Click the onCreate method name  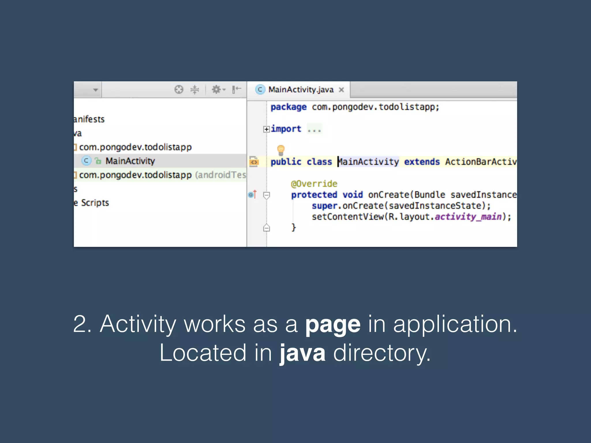coord(389,195)
